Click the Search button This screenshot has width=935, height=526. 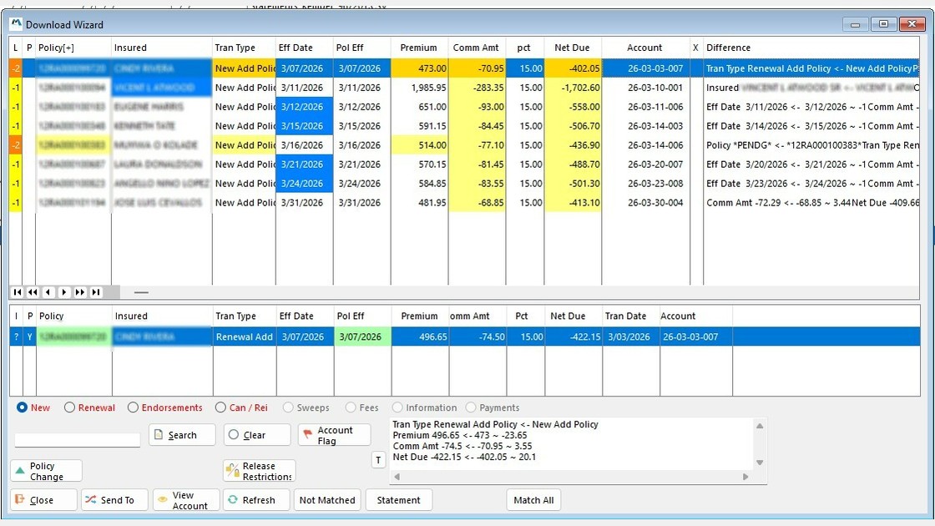(x=182, y=435)
